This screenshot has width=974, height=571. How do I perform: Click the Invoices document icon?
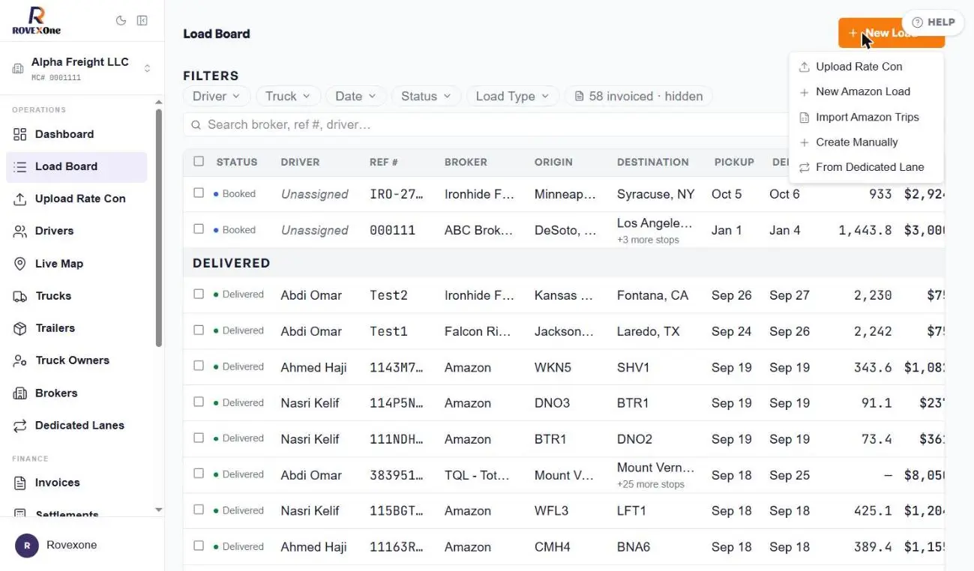[20, 483]
